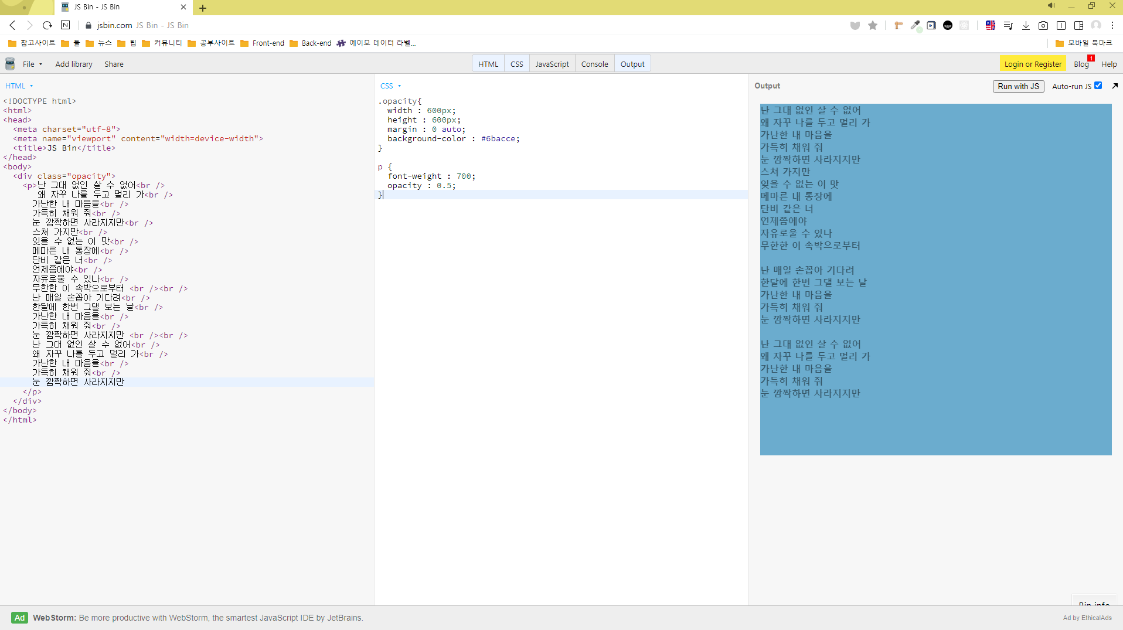The image size is (1123, 630).
Task: Open the Add library menu
Action: (x=74, y=64)
